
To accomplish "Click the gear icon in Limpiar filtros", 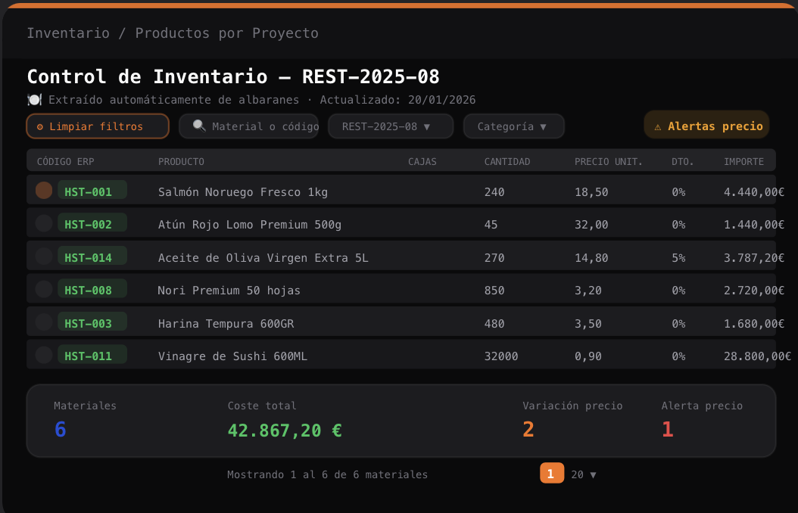I will pos(40,126).
